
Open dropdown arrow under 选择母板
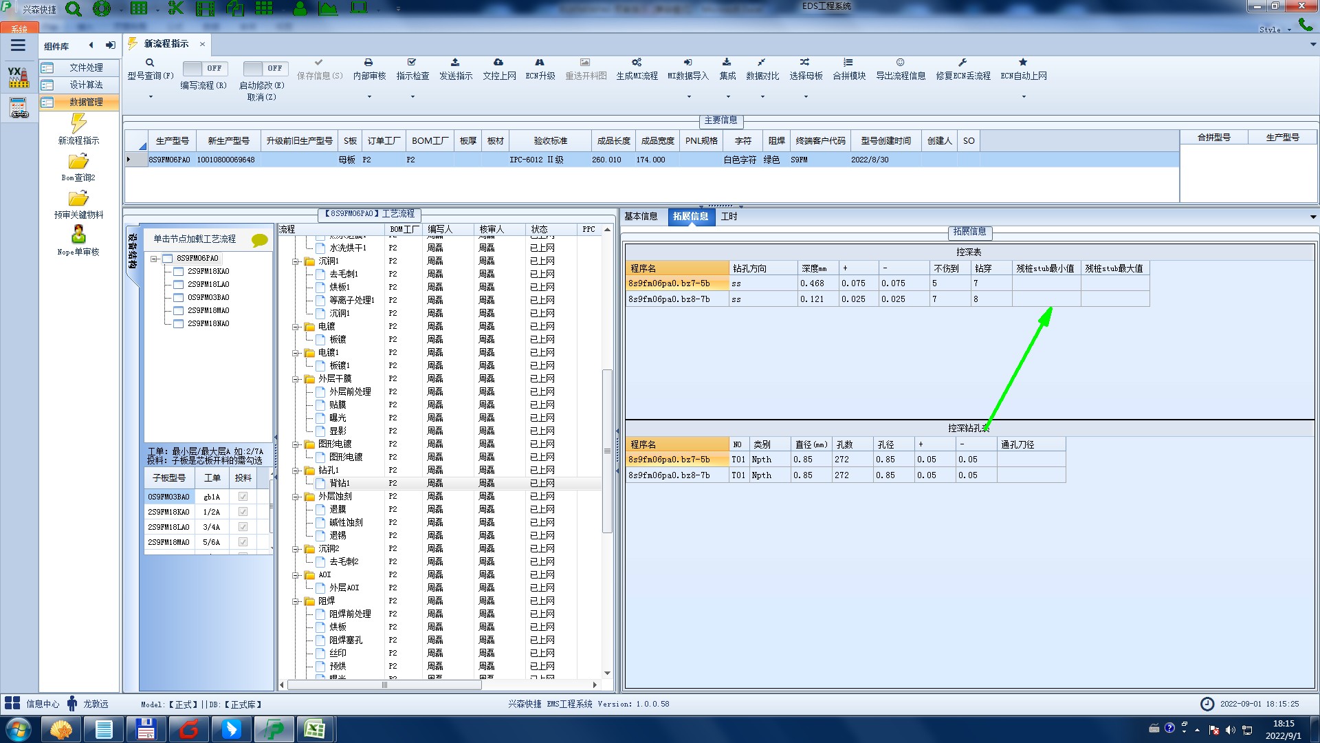(806, 97)
